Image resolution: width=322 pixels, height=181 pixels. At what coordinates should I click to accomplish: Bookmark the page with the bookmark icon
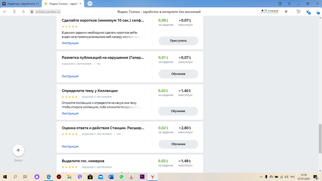coord(286,12)
